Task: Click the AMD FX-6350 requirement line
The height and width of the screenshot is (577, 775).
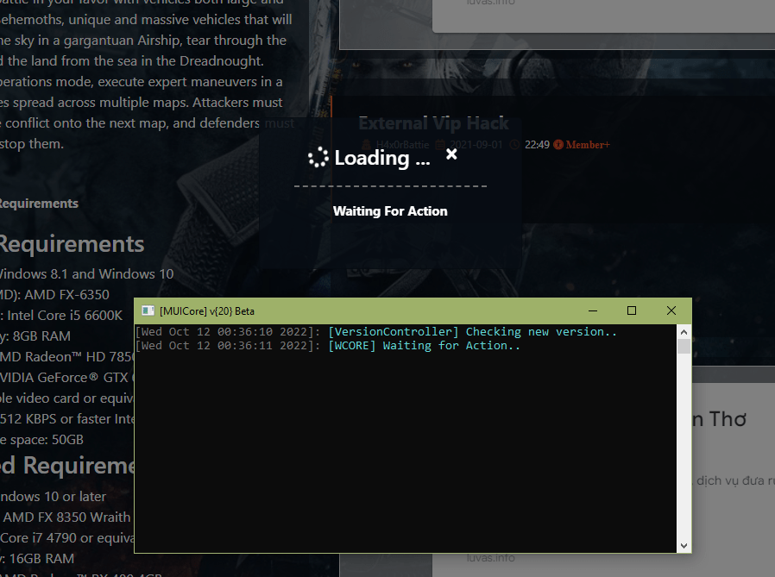Action: (x=55, y=295)
